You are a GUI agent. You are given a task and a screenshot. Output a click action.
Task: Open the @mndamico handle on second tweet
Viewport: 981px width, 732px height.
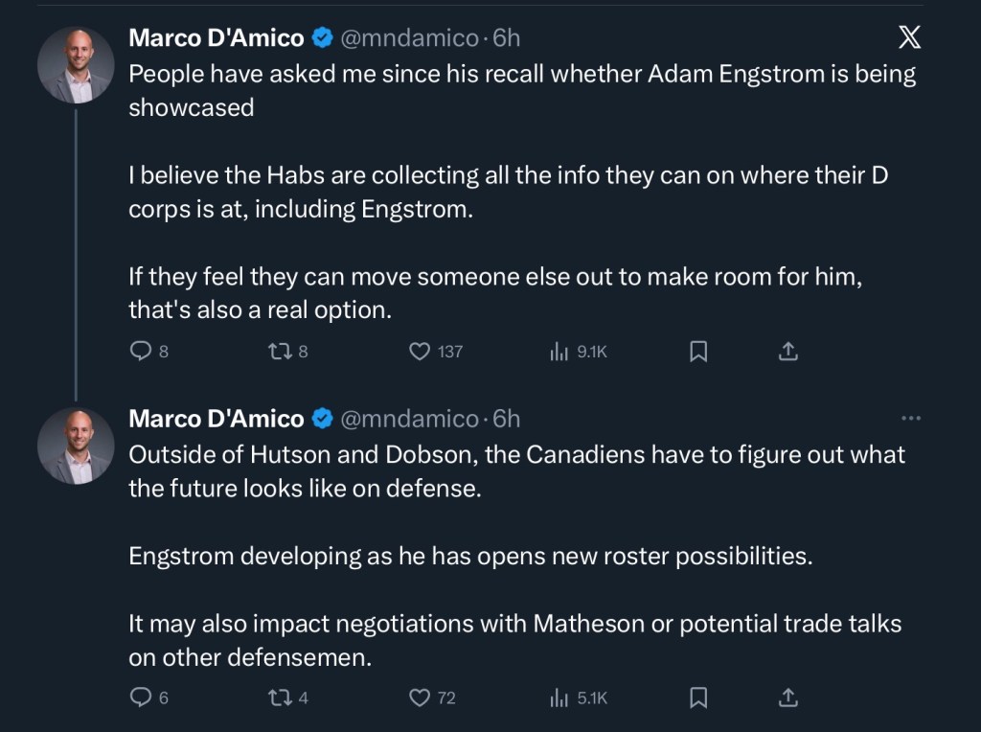pyautogui.click(x=409, y=419)
